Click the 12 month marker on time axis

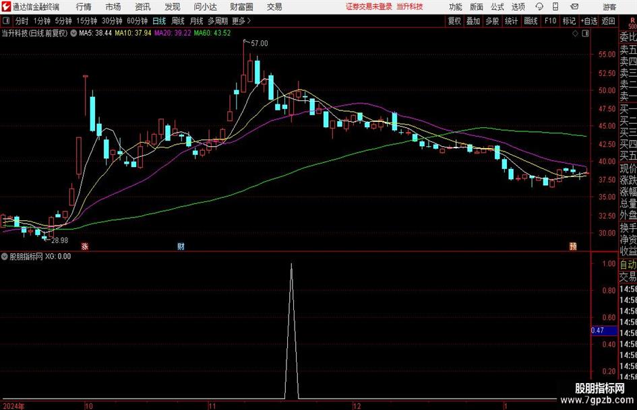click(357, 406)
